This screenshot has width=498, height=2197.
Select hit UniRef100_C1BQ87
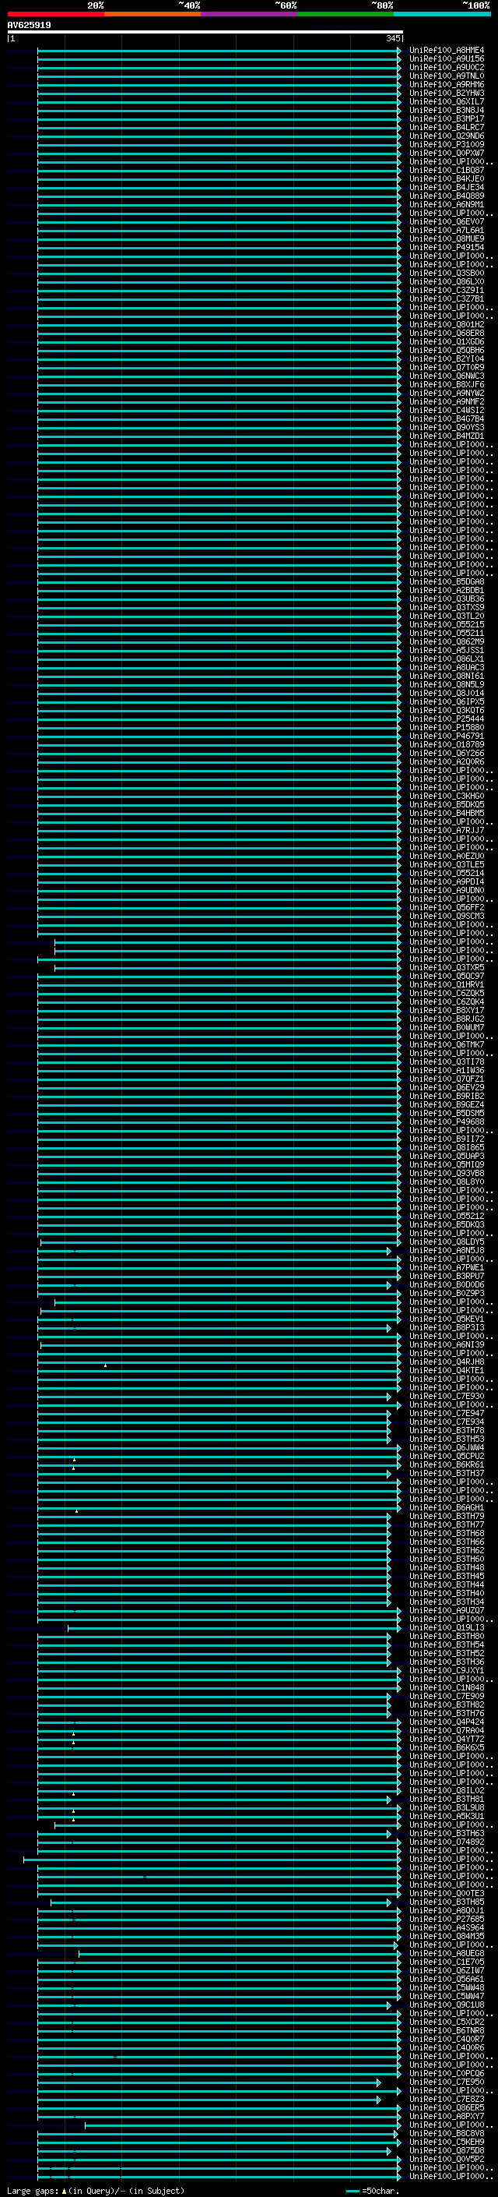[x=447, y=170]
